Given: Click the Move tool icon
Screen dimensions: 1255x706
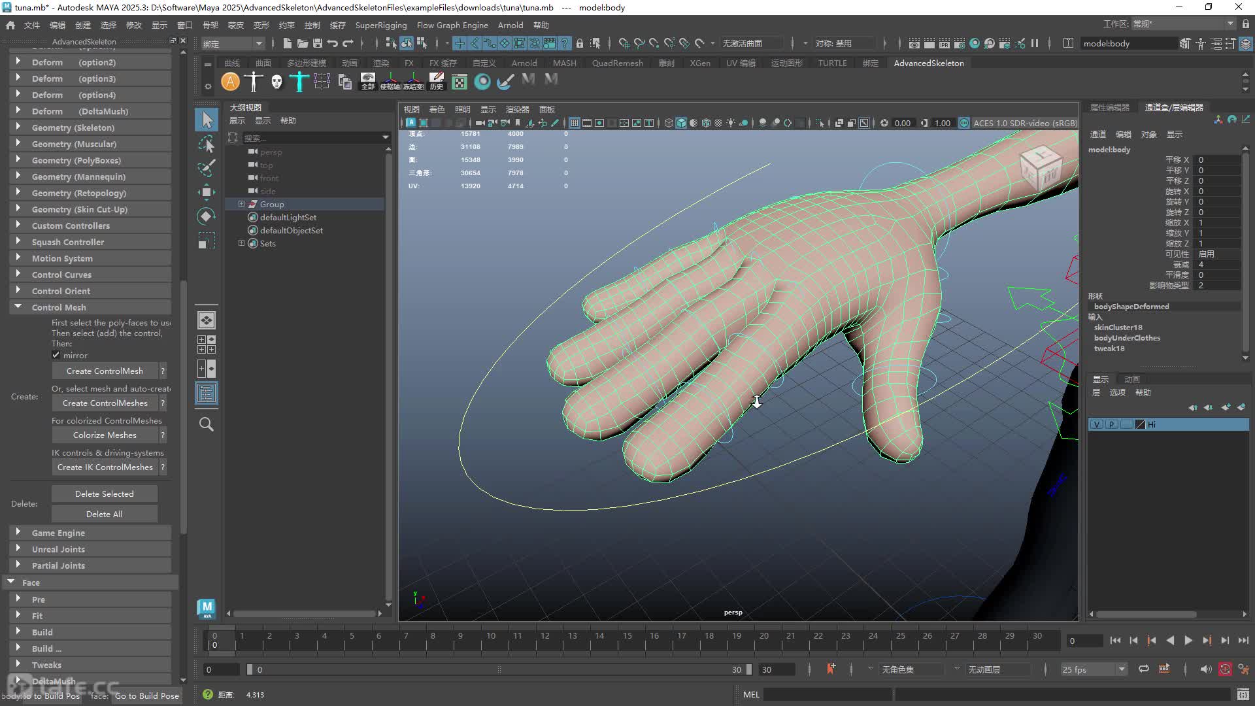Looking at the screenshot, I should [x=207, y=192].
